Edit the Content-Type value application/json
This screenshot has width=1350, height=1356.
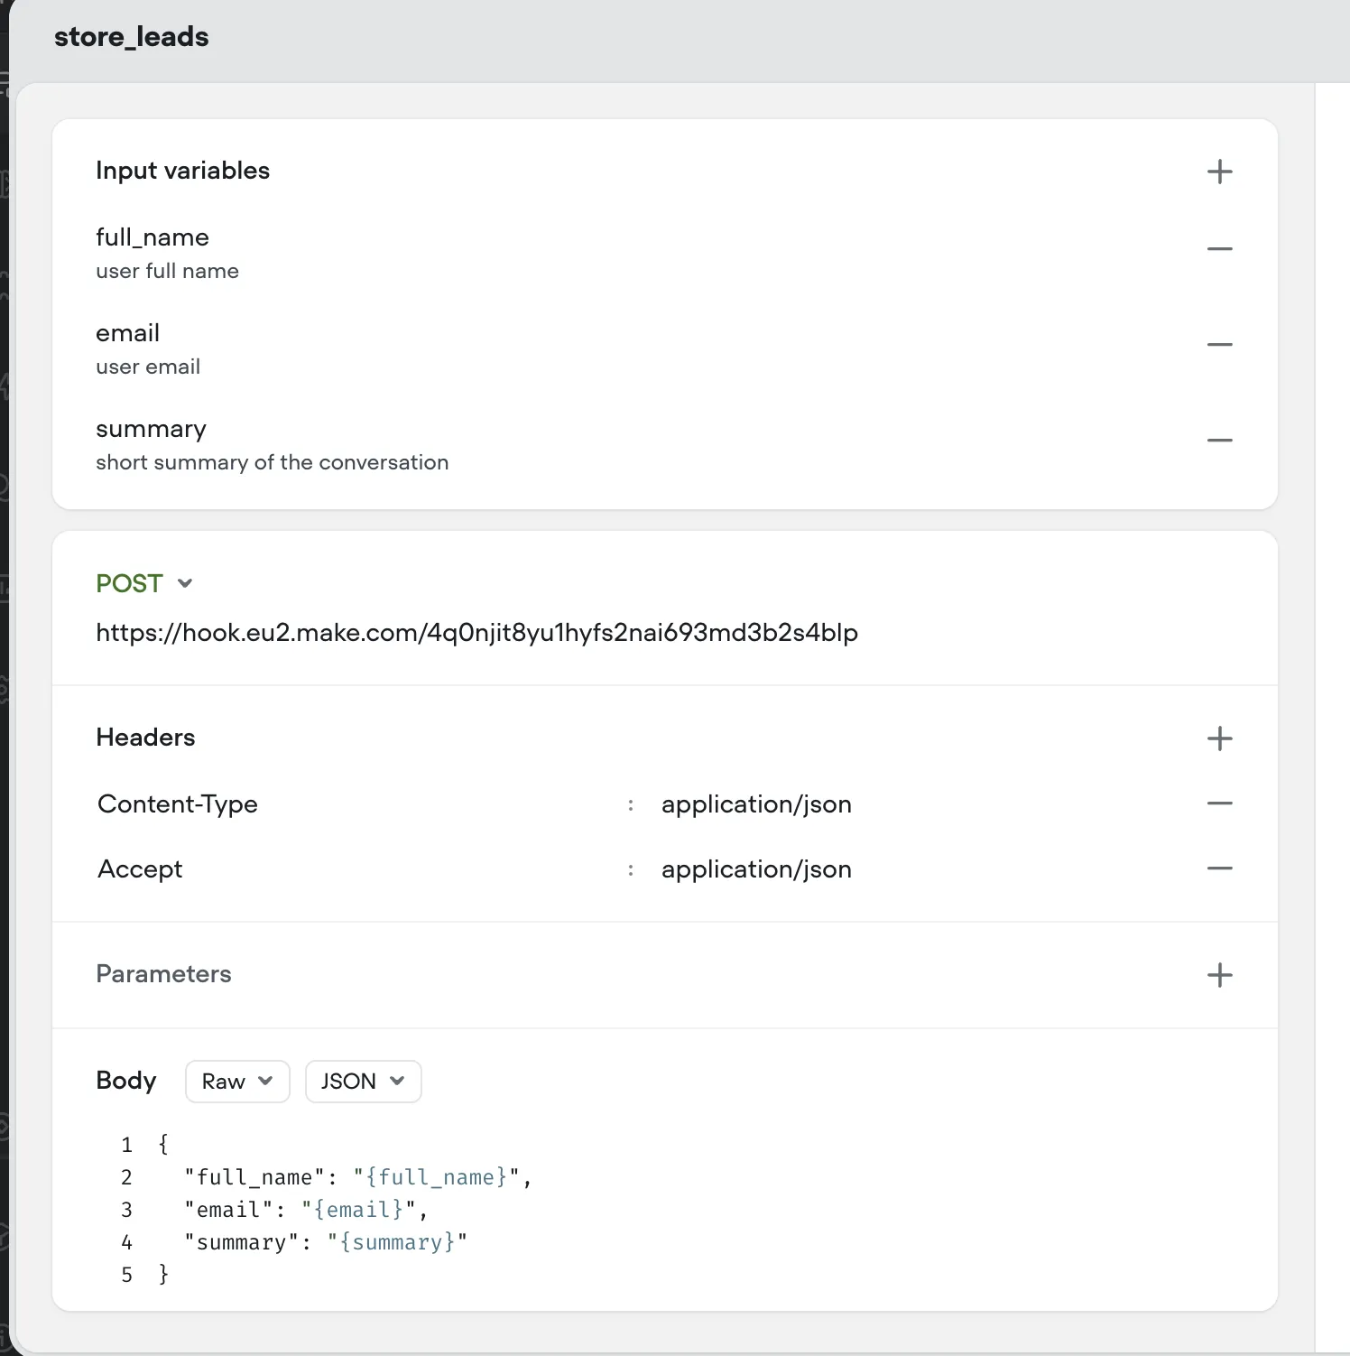756,804
